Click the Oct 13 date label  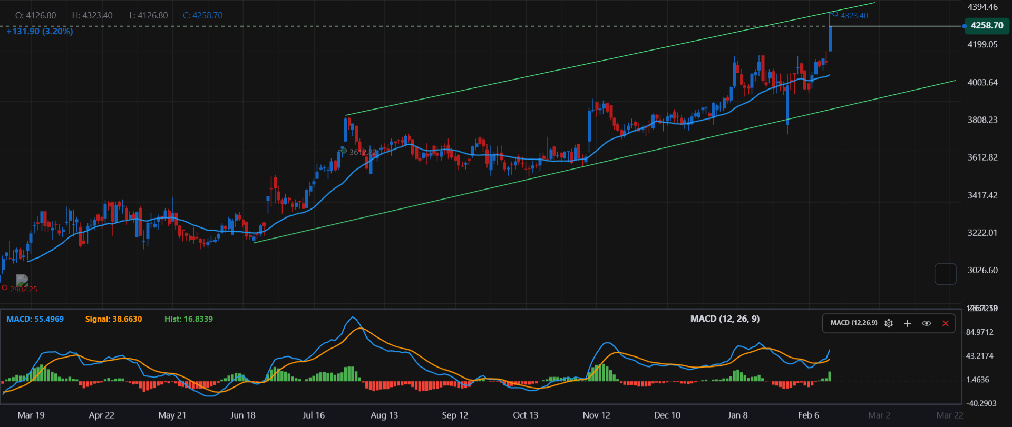(x=526, y=415)
